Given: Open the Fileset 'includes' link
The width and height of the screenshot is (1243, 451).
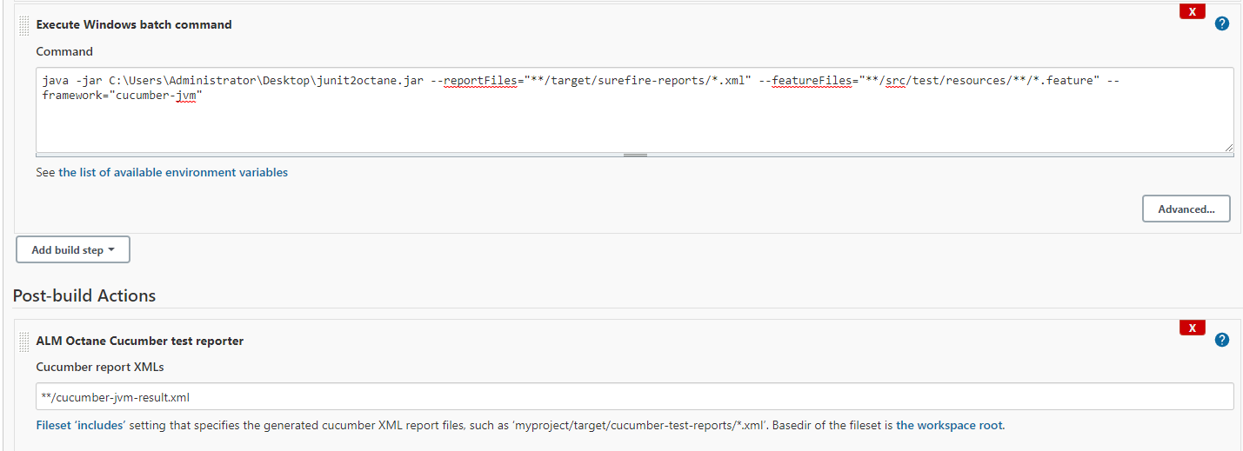Looking at the screenshot, I should (x=81, y=426).
